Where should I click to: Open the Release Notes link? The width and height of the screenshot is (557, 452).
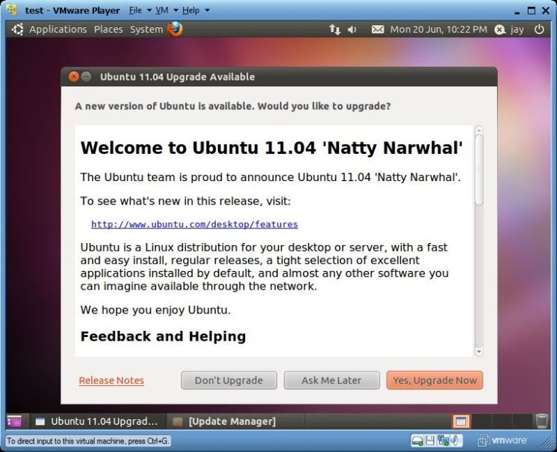111,380
